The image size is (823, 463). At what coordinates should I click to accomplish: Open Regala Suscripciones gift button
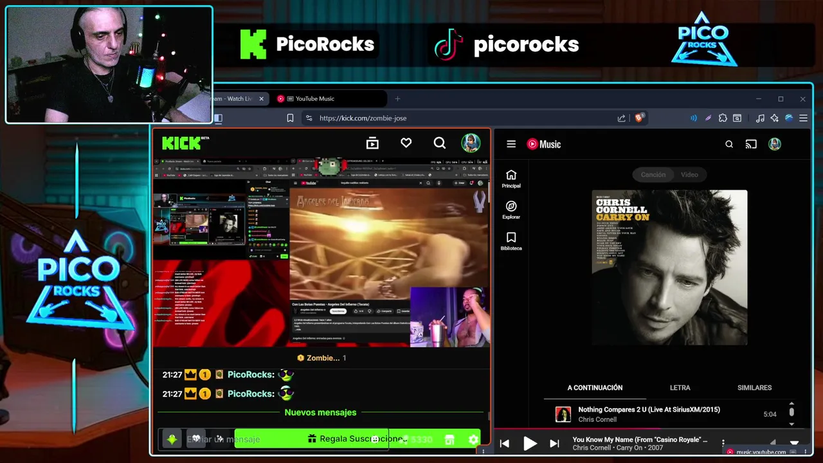pos(357,439)
